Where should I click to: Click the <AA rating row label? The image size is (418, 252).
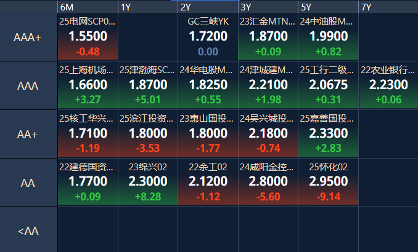point(28,230)
